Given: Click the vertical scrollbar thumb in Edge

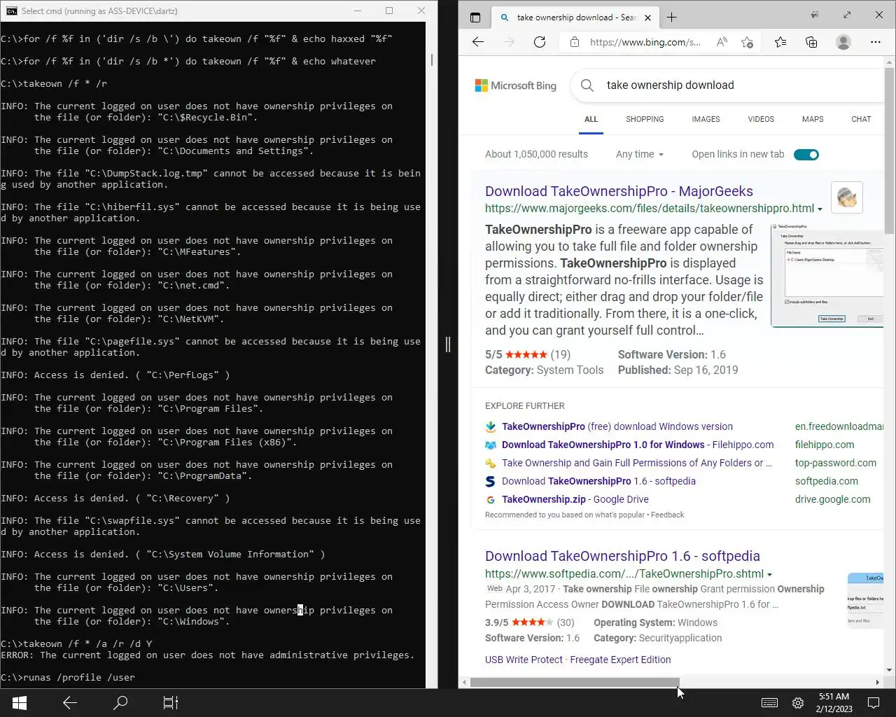Looking at the screenshot, I should tap(889, 151).
